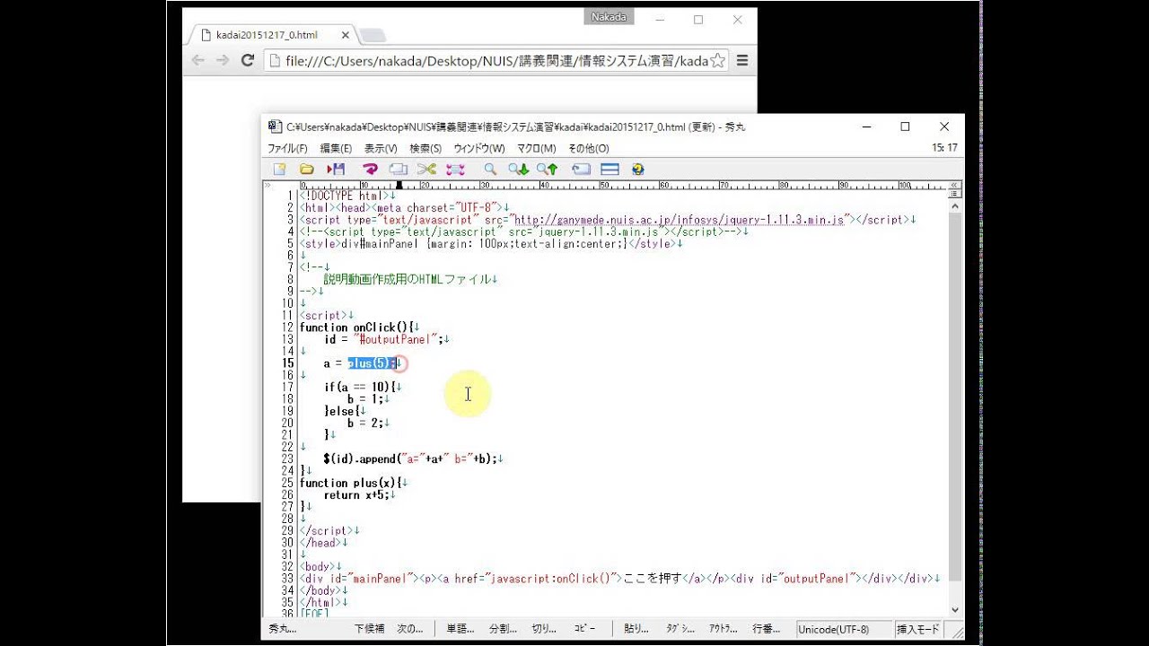The height and width of the screenshot is (646, 1149).
Task: Click the open folder icon in Hidemaru
Action: [x=307, y=169]
